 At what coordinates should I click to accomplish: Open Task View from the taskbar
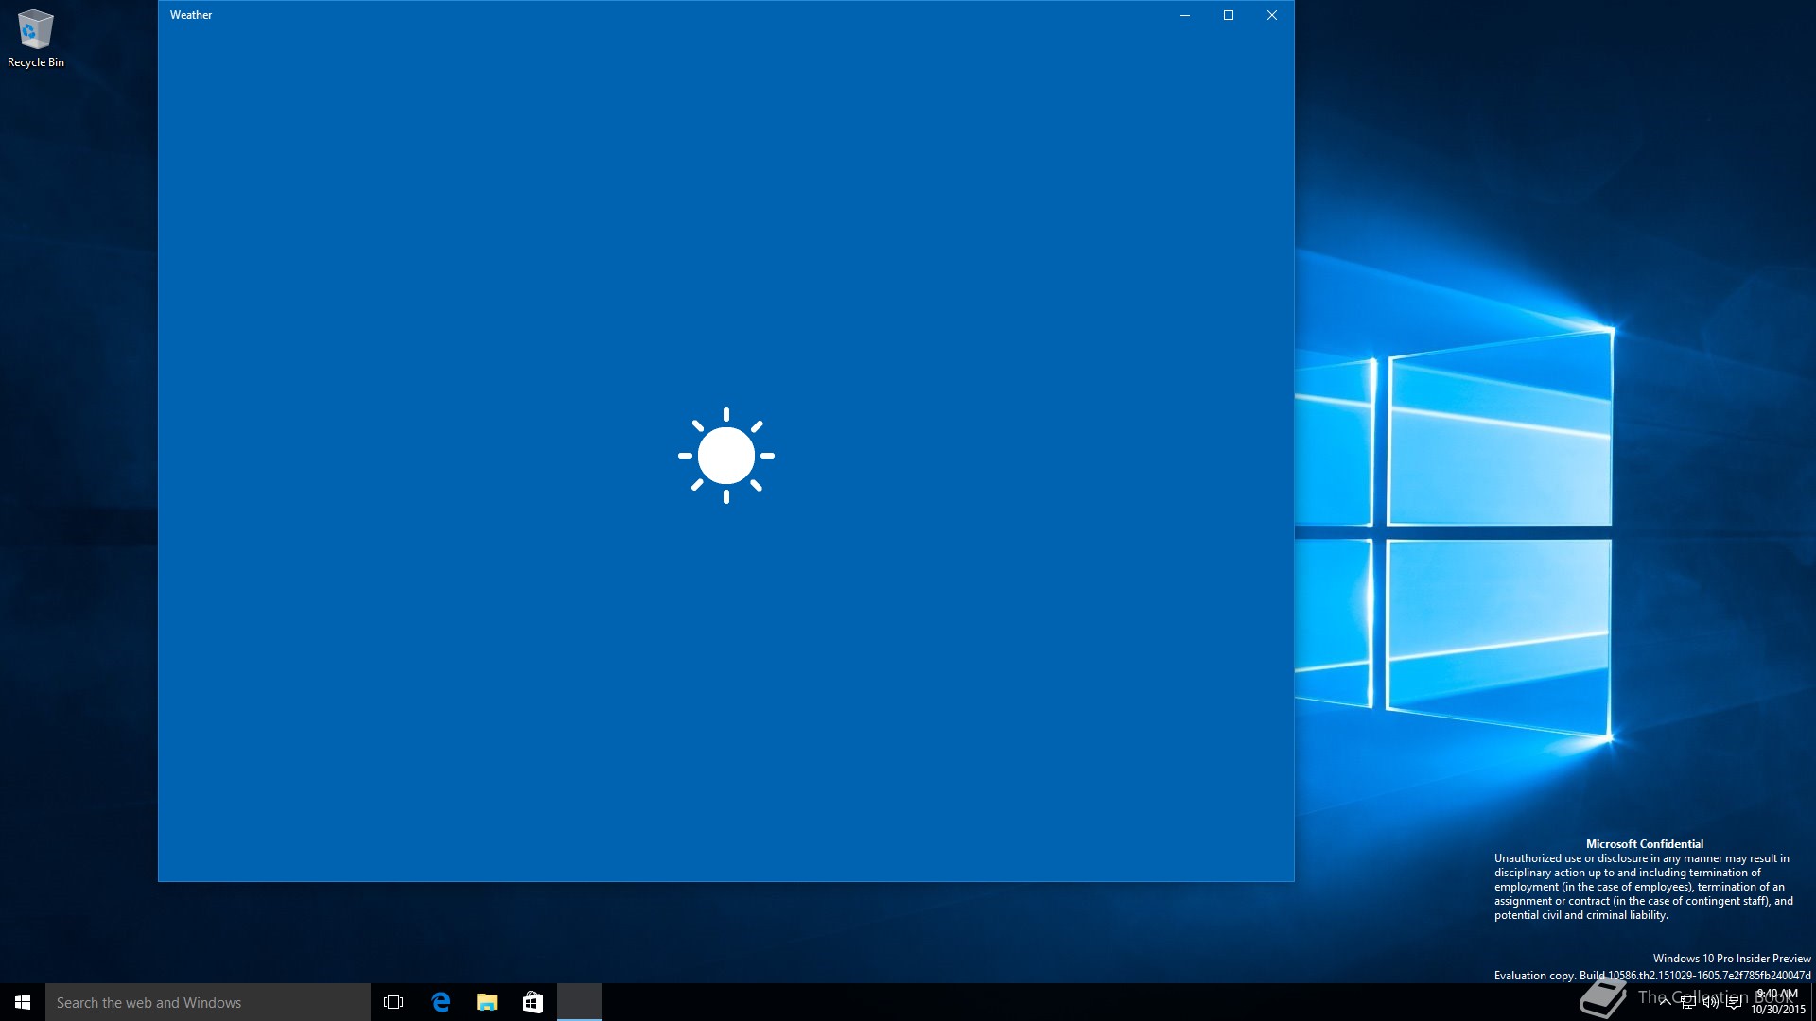[393, 1002]
